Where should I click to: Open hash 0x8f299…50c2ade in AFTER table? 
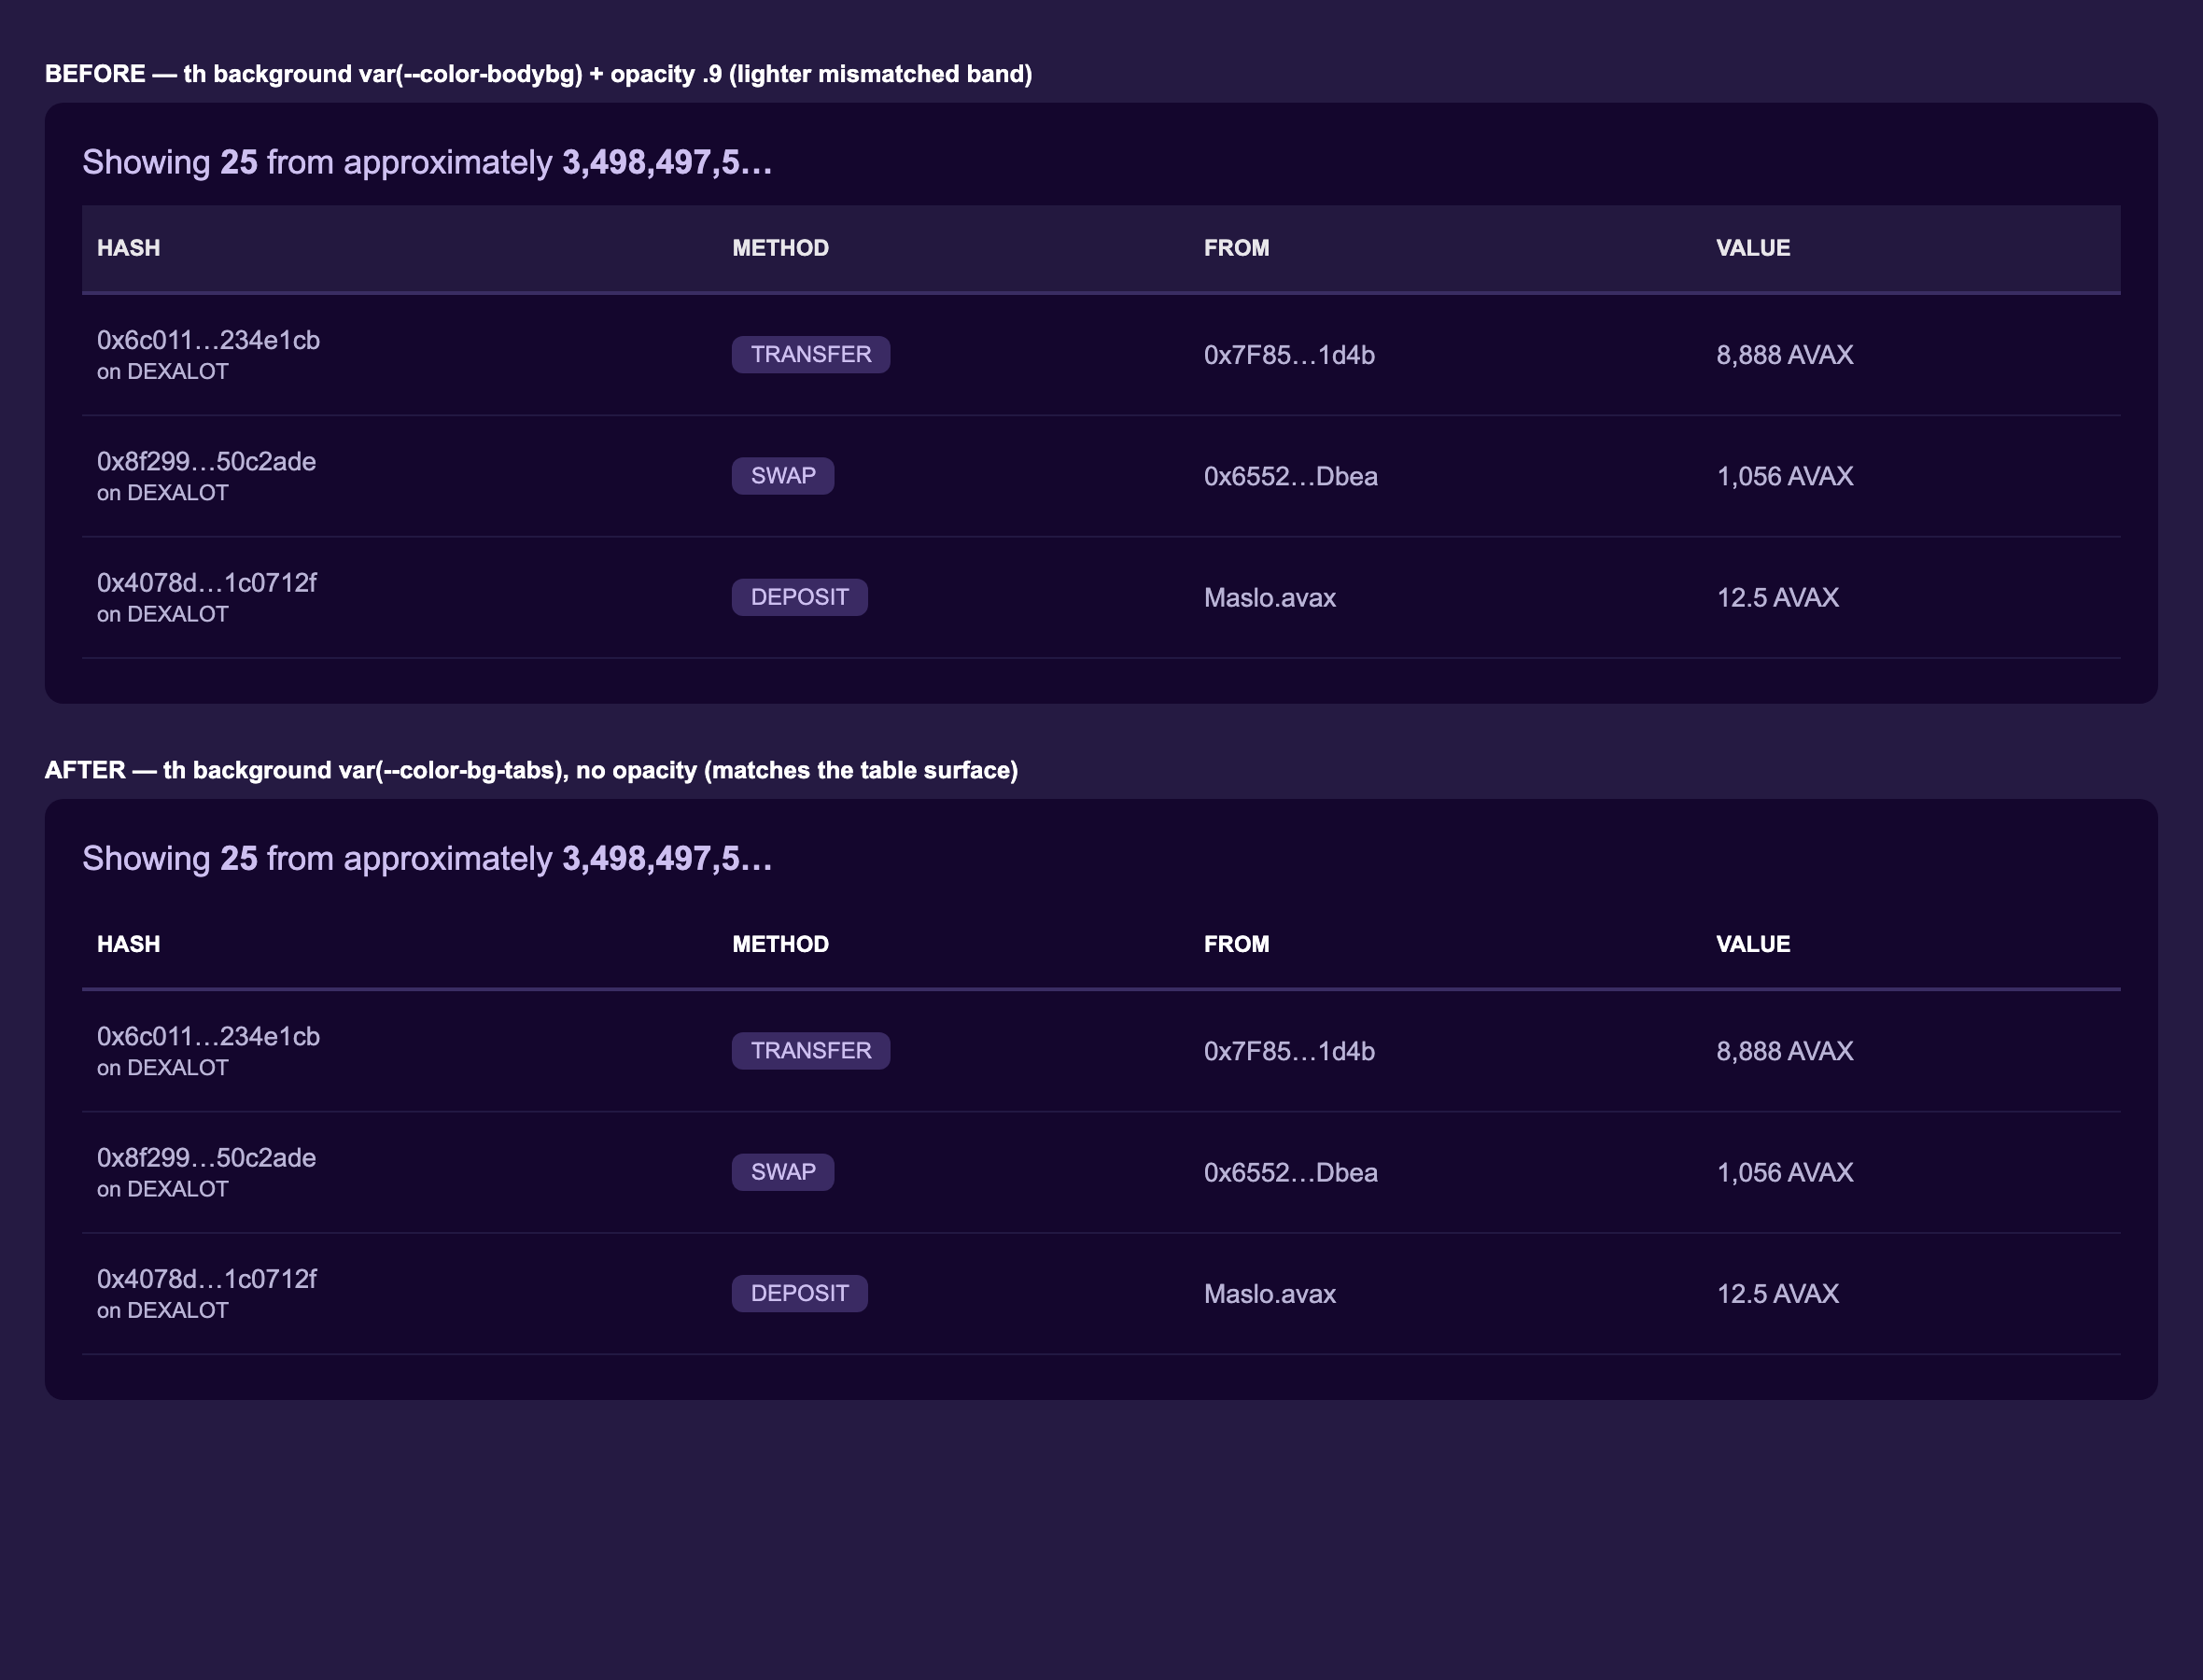click(x=206, y=1157)
